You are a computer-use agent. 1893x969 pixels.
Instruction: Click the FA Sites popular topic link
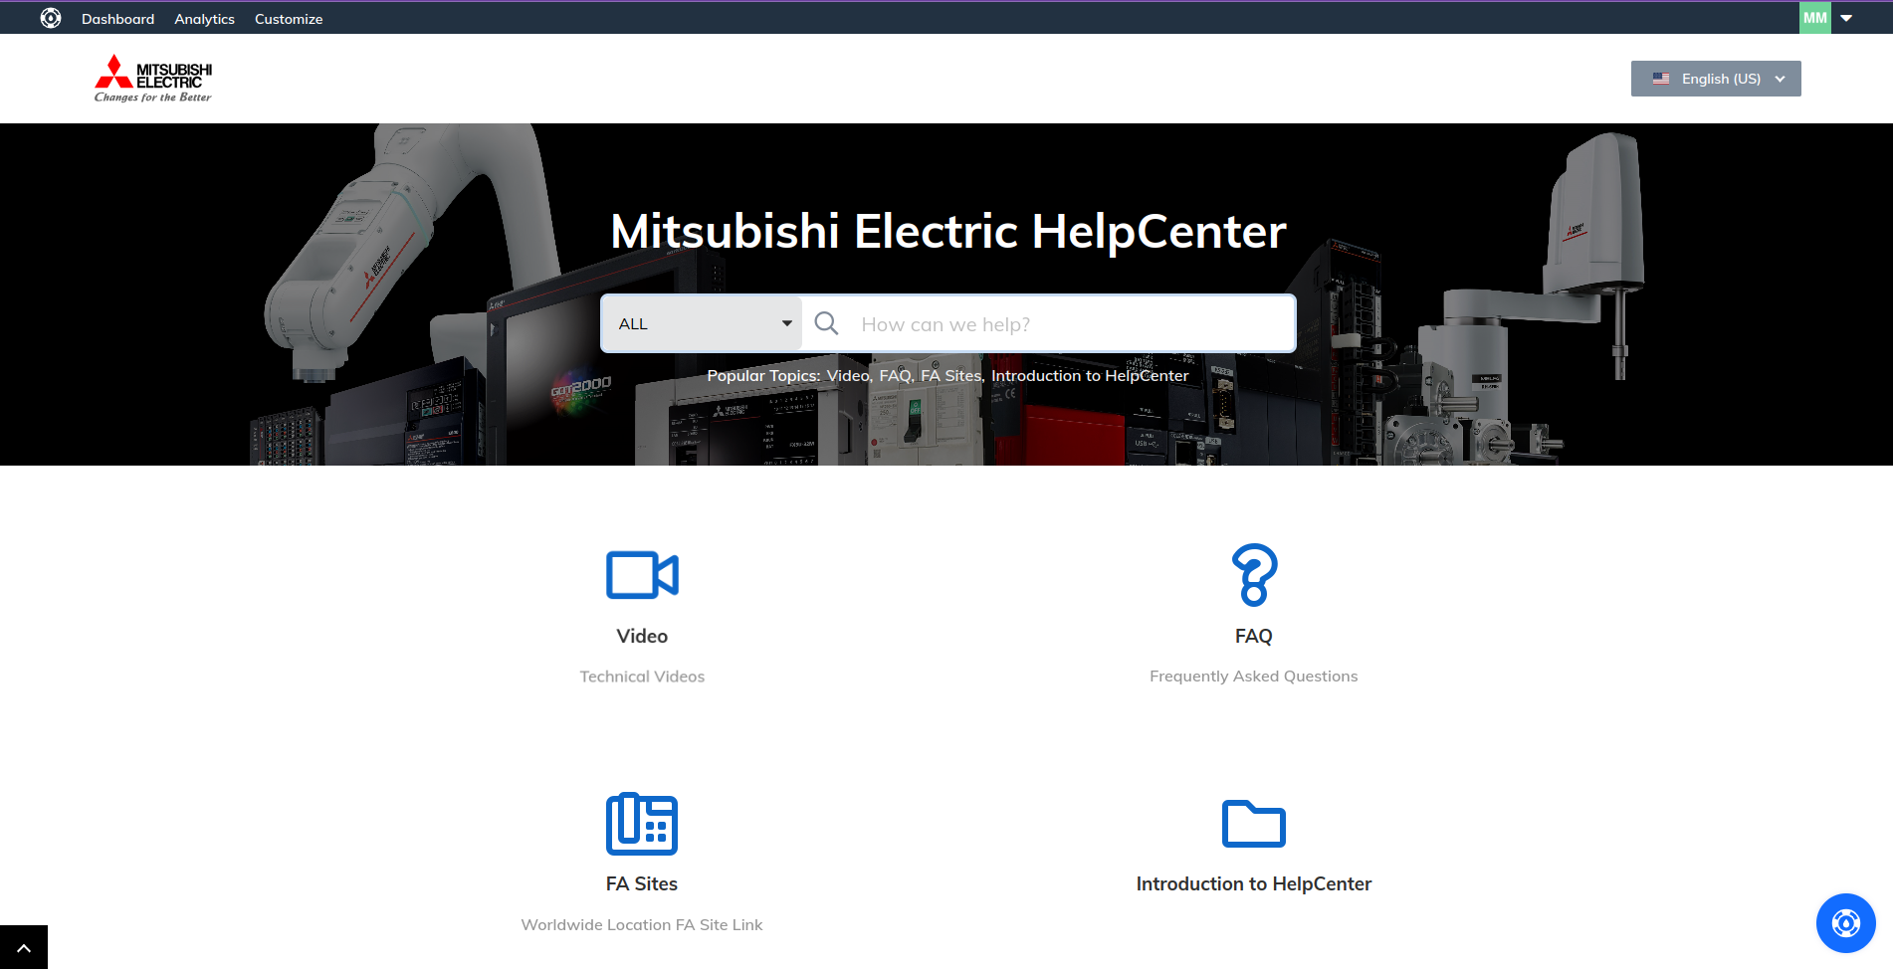coord(951,375)
